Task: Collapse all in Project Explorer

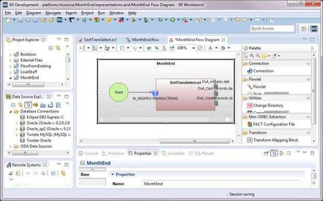Action: (x=51, y=48)
